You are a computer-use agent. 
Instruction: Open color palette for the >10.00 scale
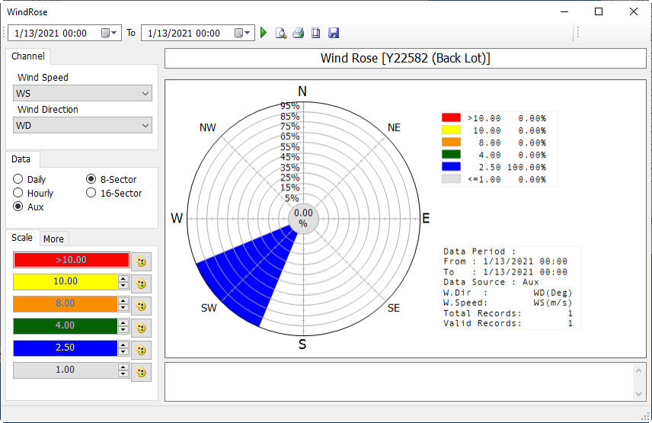141,261
